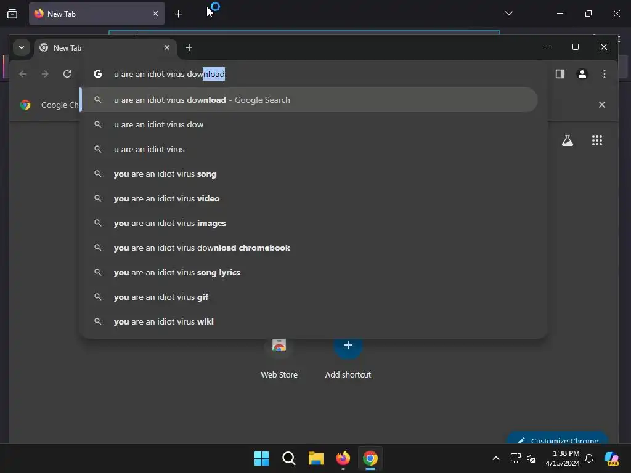The image size is (631, 473).
Task: Select Firefox's New Tab tab
Action: (97, 14)
